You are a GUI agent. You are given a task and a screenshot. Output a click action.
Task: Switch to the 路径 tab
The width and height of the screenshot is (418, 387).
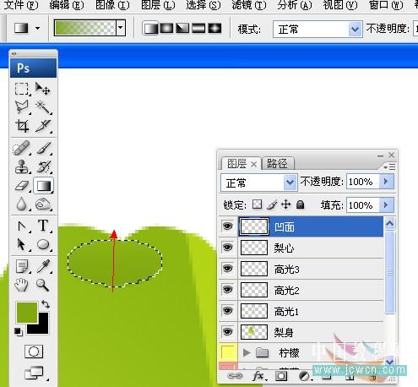coord(278,163)
